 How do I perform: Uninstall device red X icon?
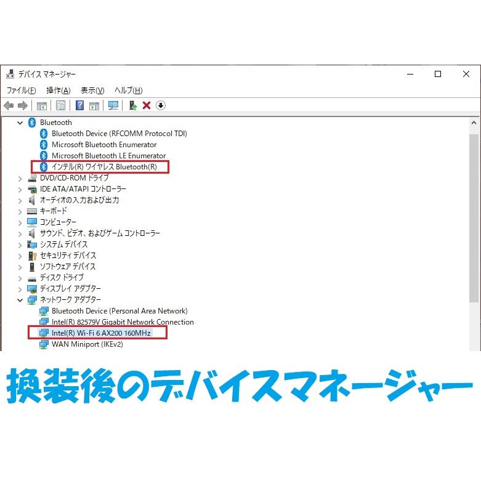[147, 105]
